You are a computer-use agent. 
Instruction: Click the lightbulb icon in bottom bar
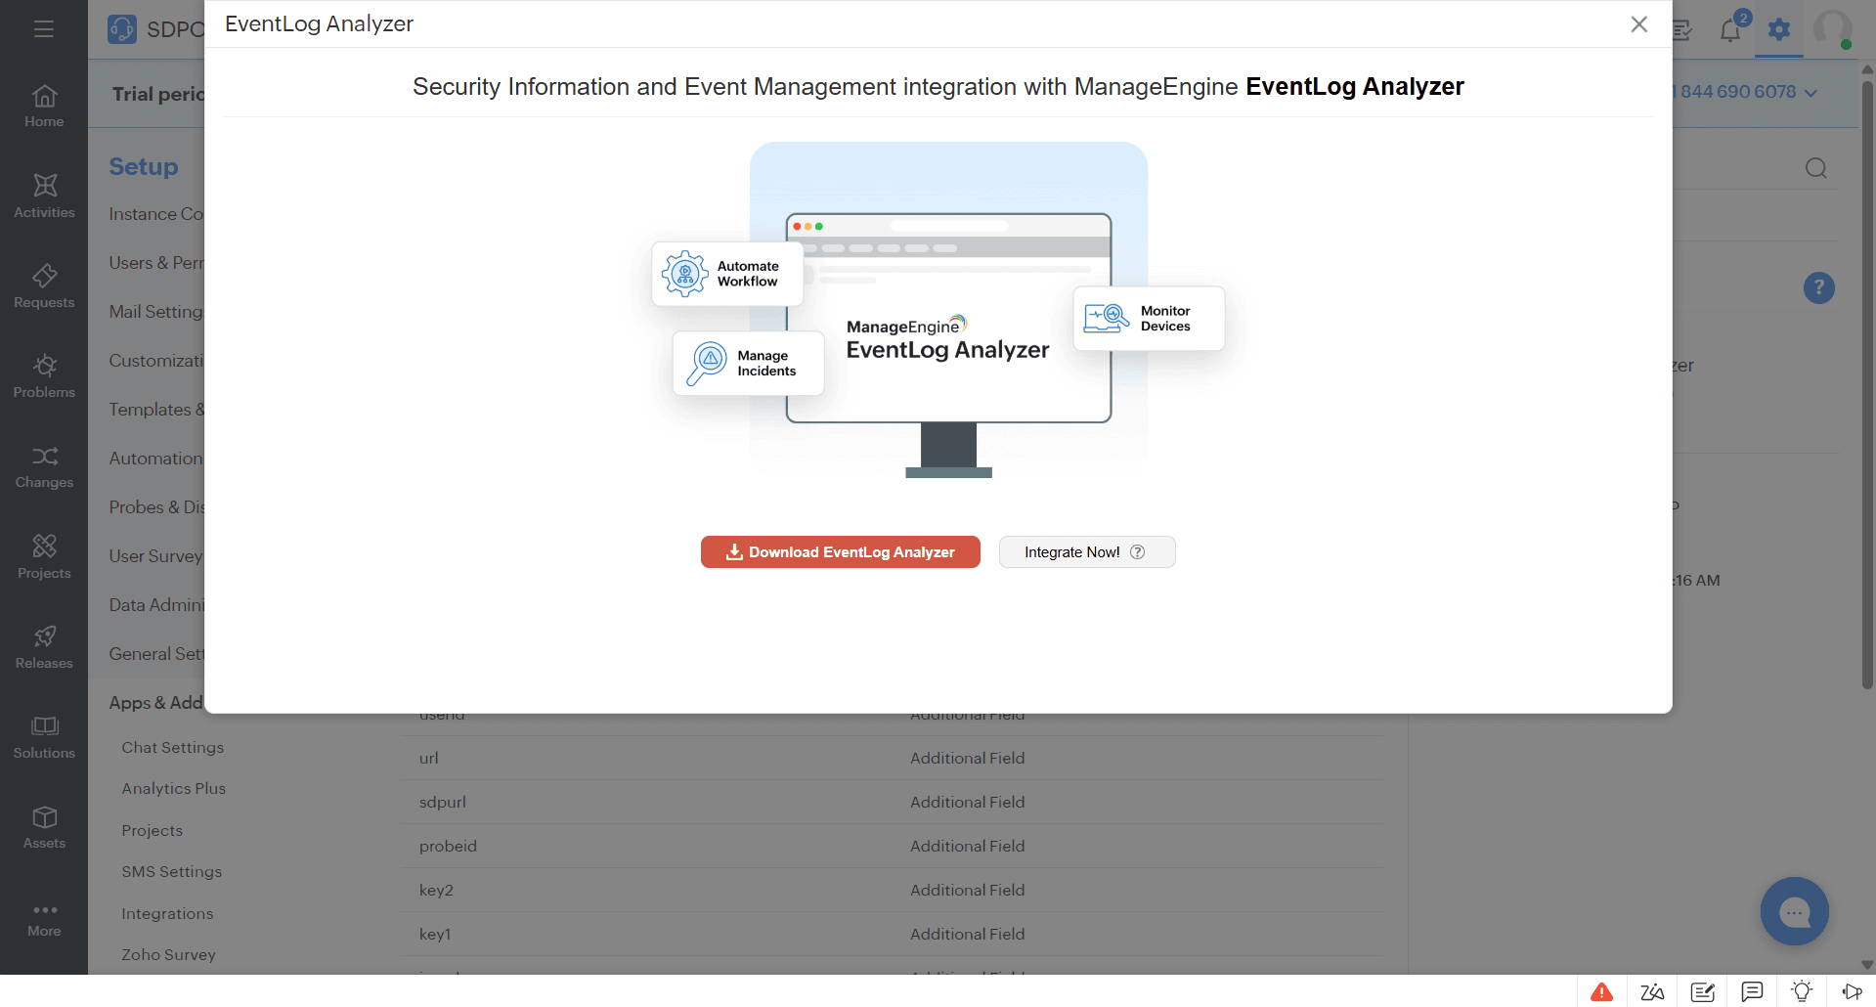pos(1803,992)
